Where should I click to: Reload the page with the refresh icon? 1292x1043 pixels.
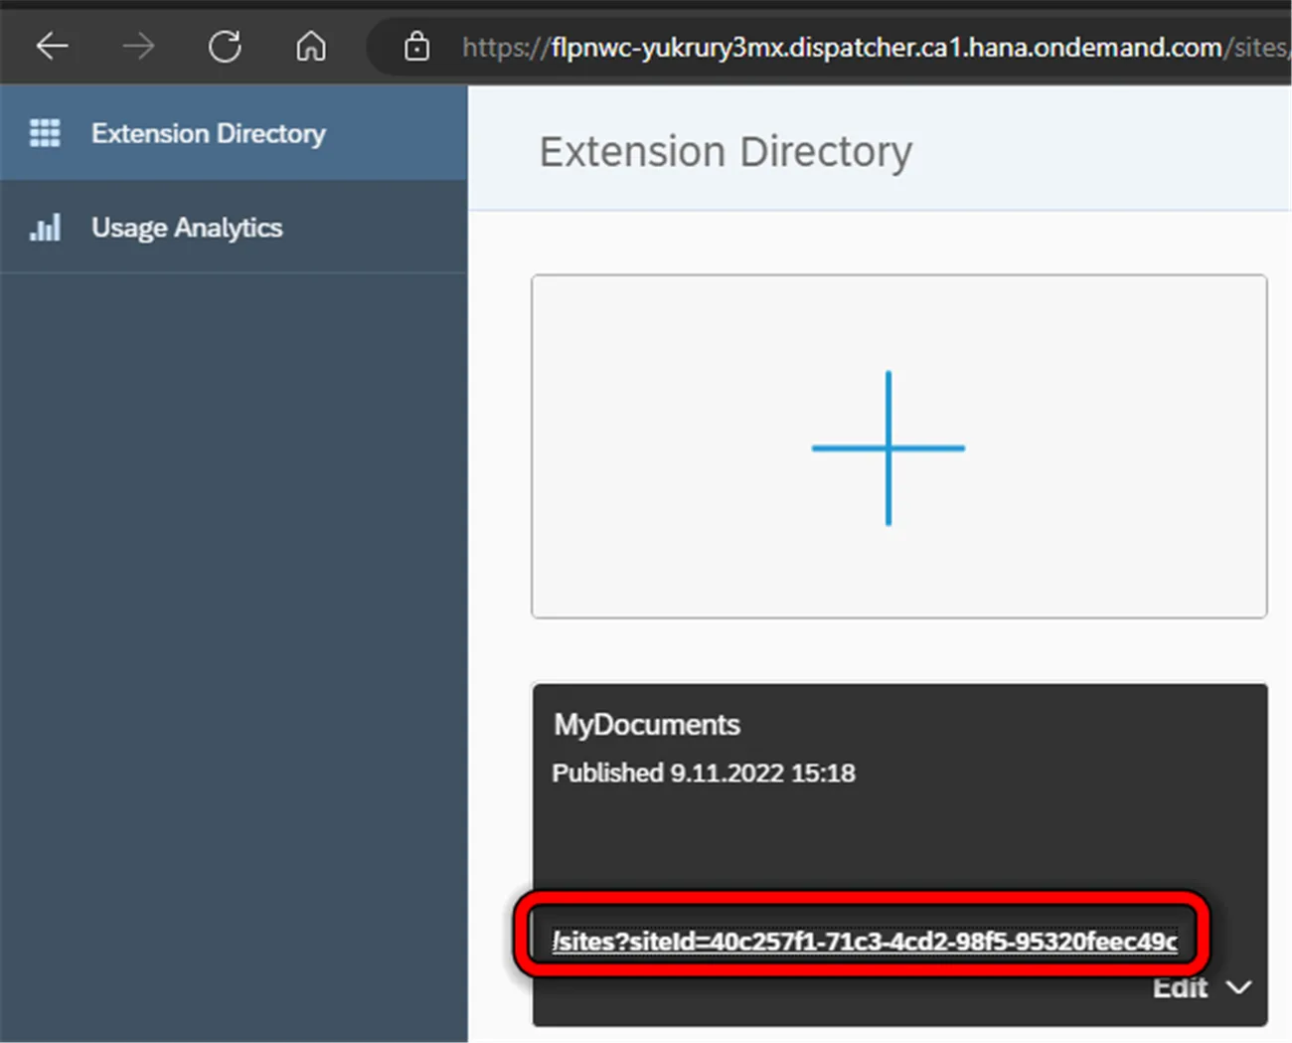pyautogui.click(x=225, y=46)
